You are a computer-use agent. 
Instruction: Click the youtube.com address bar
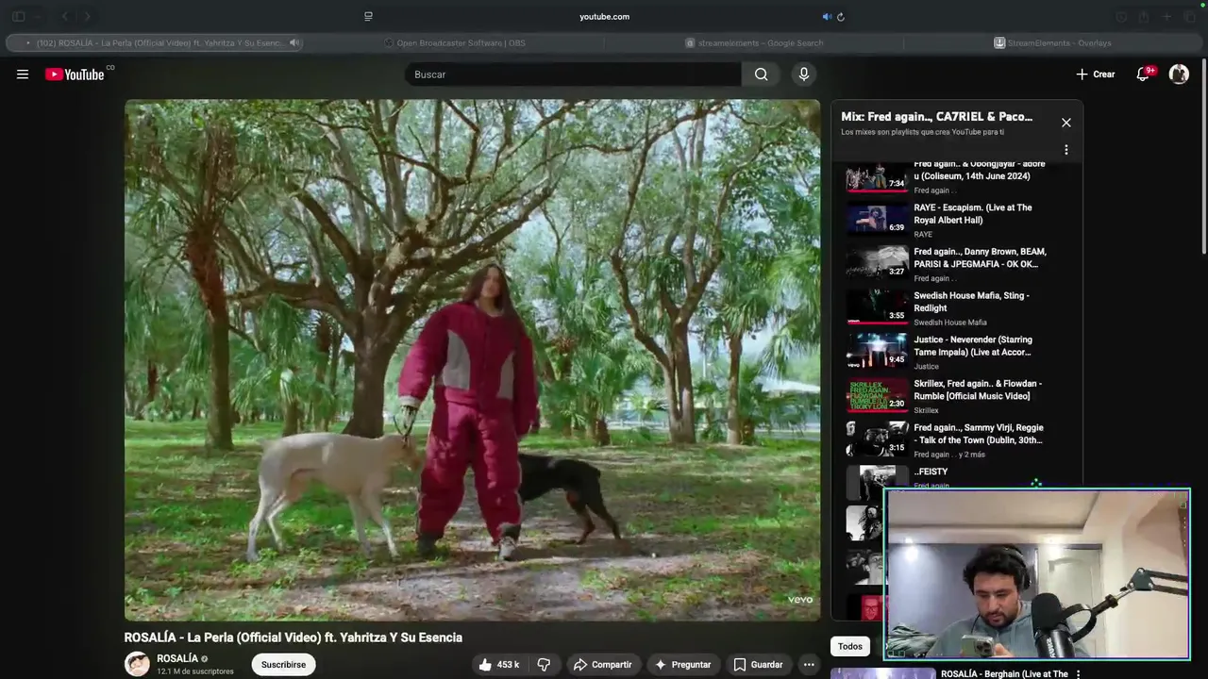[604, 16]
